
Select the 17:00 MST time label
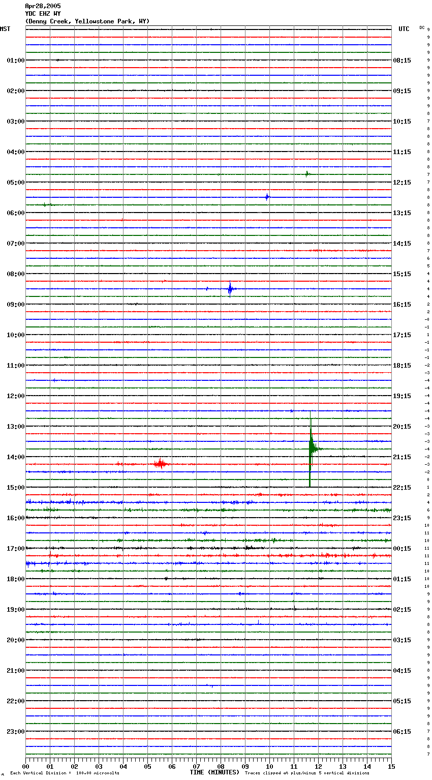coord(16,549)
